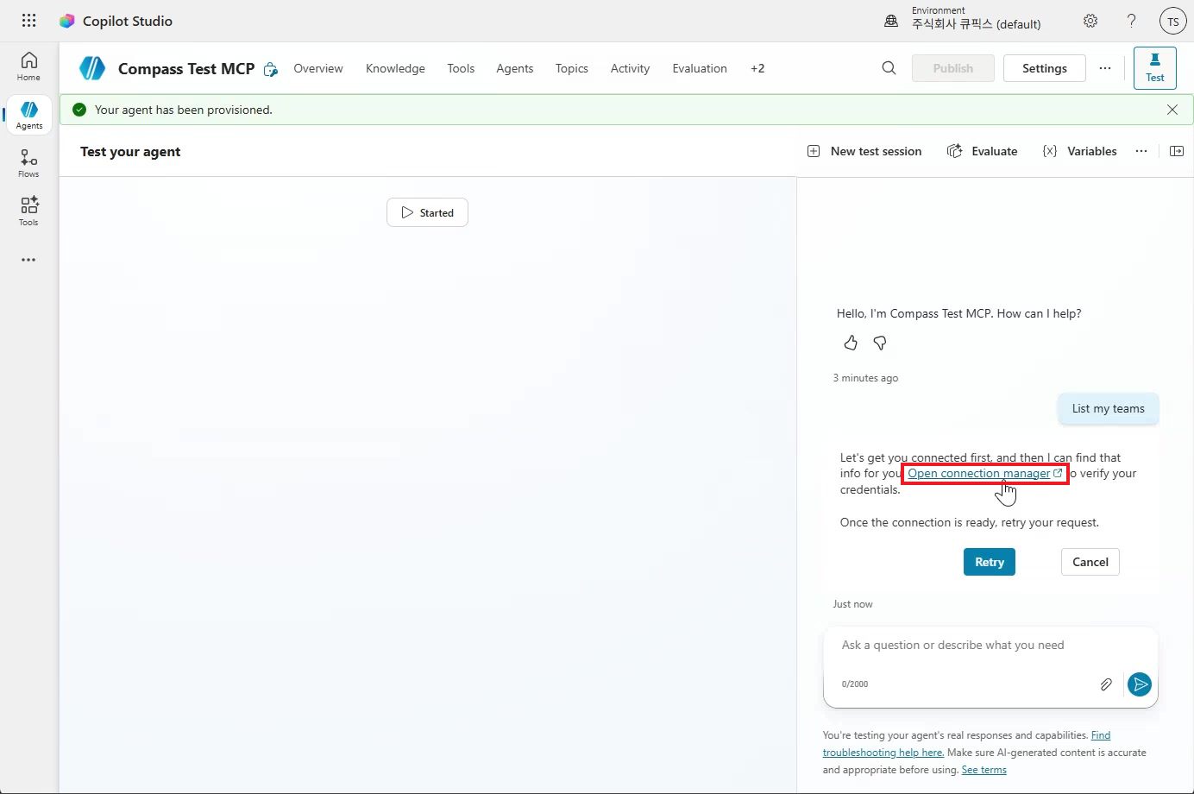The height and width of the screenshot is (794, 1194).
Task: Open the Tools tab in the agent navigation
Action: click(x=461, y=68)
